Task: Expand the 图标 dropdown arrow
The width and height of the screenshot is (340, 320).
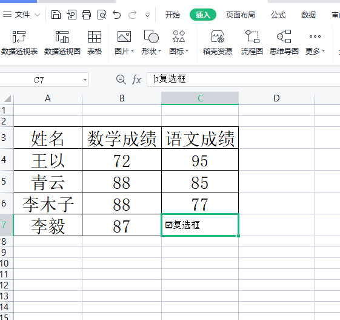Action: [x=187, y=51]
